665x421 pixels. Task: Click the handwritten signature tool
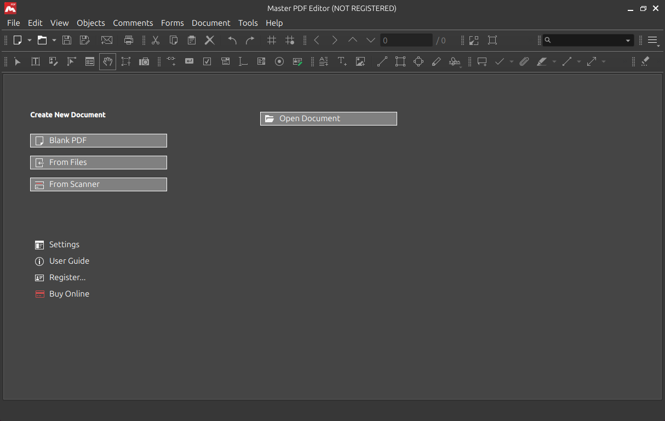click(455, 62)
